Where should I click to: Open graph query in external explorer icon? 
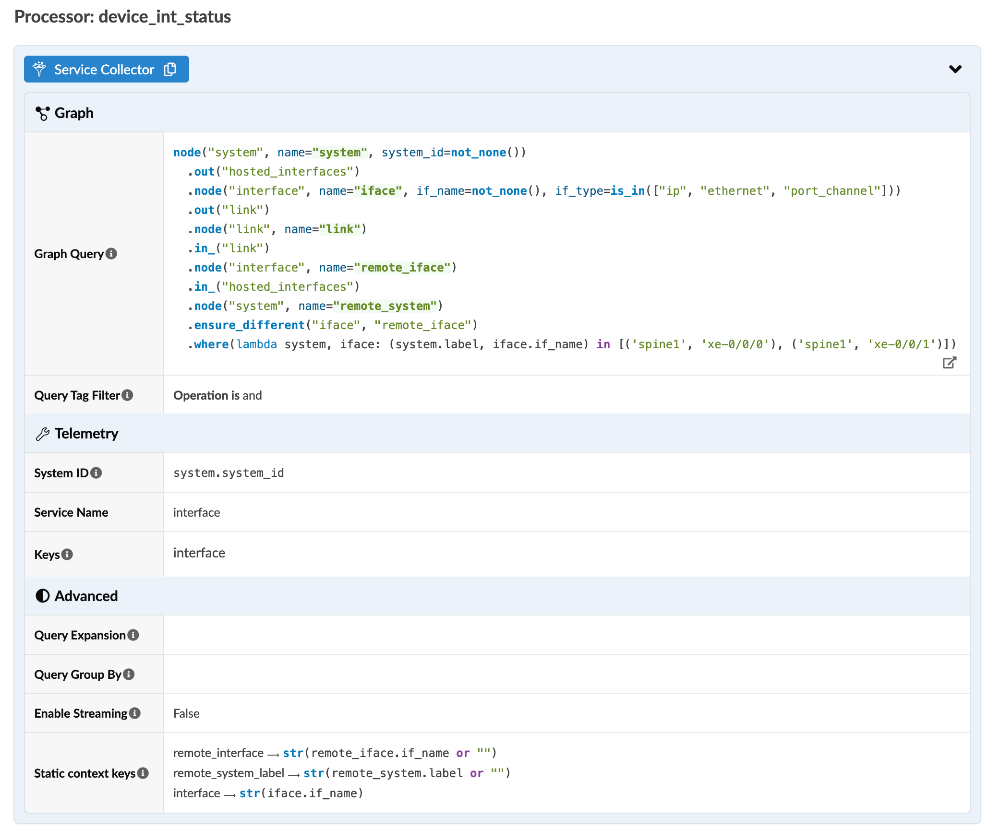point(949,363)
